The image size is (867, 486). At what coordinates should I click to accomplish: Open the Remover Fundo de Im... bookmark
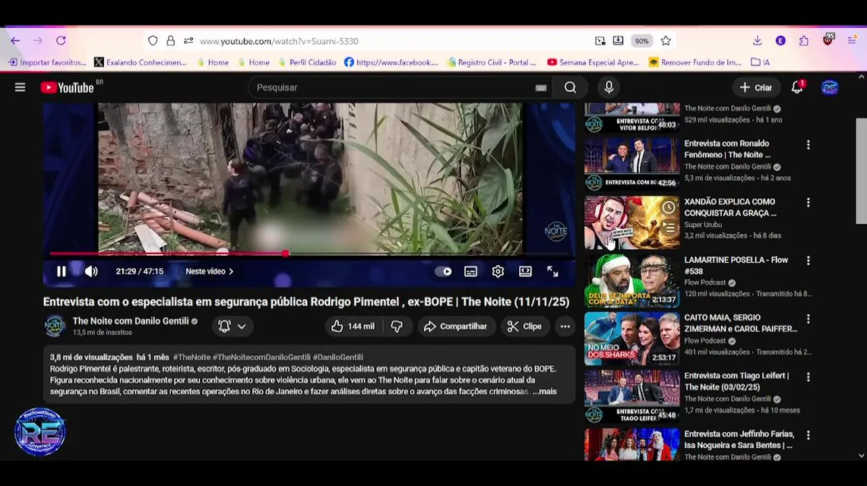[x=695, y=62]
